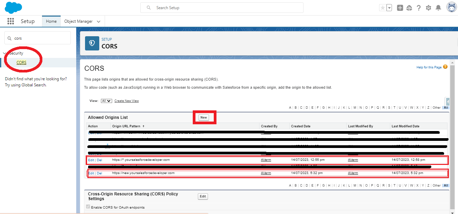This screenshot has width=458, height=214.
Task: Filter by letter N above the origins list
Action: (x=360, y=108)
